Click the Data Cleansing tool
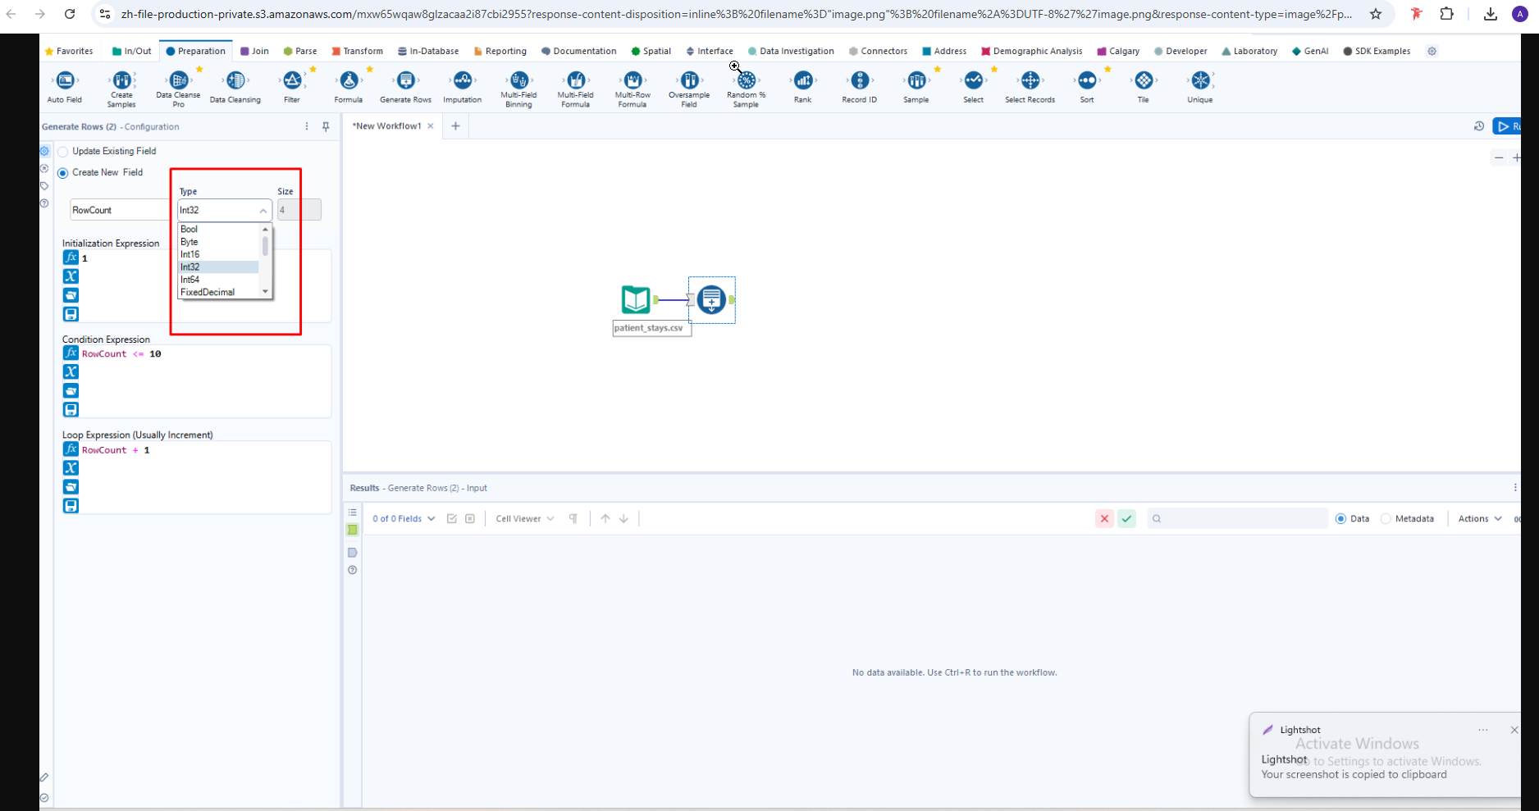 pyautogui.click(x=235, y=80)
